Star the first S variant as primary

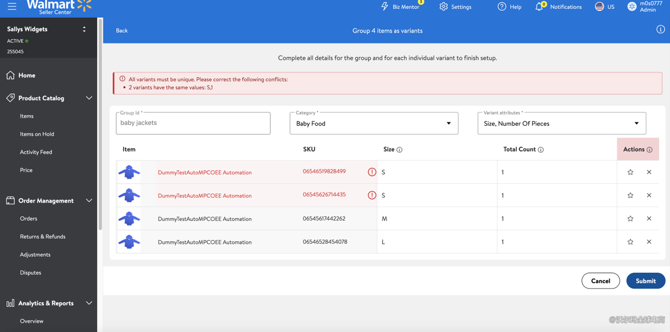[x=630, y=172]
